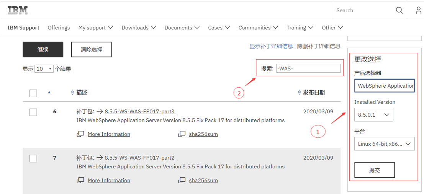The width and height of the screenshot is (424, 194).
Task: Click the Fix Pack 17 description in row 6
Action: pos(181,120)
